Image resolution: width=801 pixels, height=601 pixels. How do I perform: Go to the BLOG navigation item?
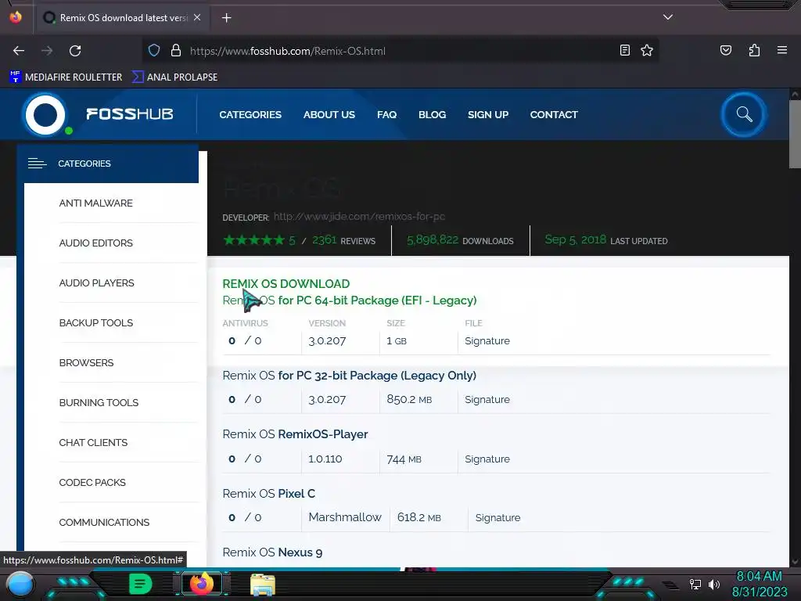tap(432, 114)
